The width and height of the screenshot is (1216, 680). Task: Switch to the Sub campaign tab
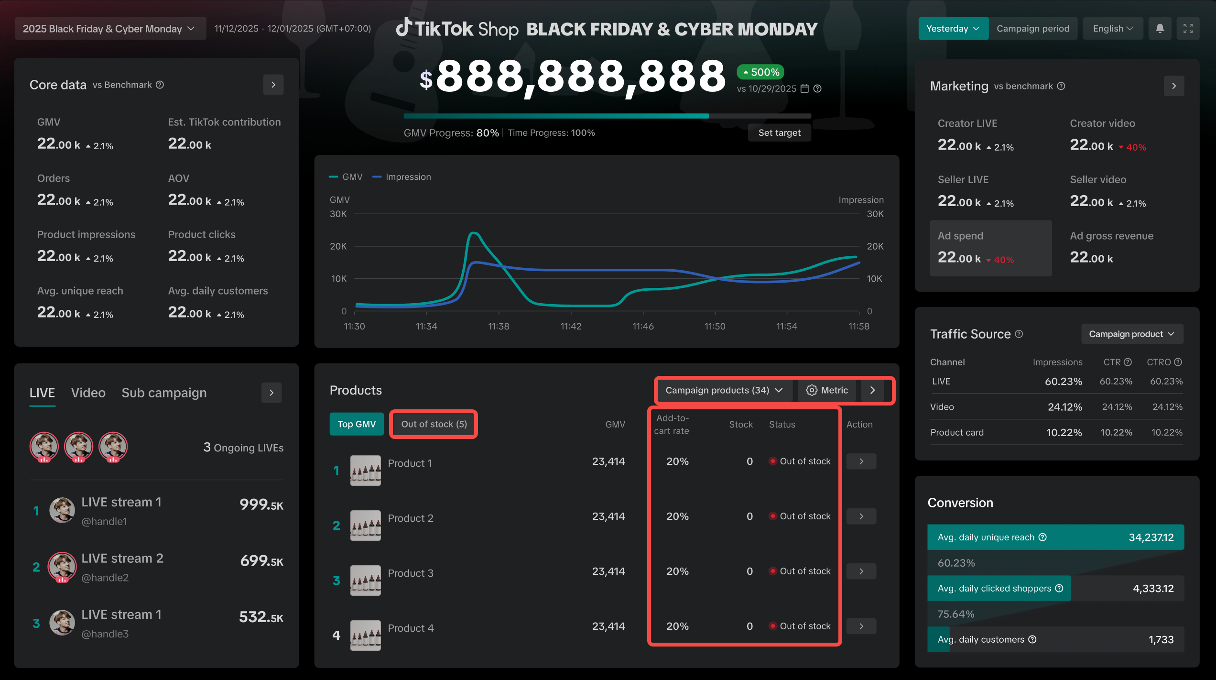(x=164, y=393)
